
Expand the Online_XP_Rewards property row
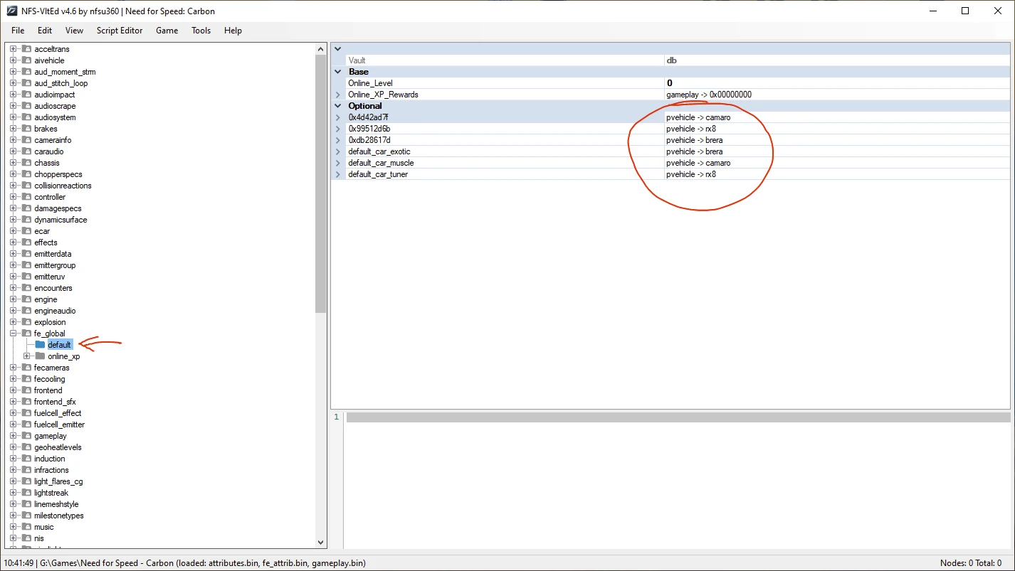point(338,95)
